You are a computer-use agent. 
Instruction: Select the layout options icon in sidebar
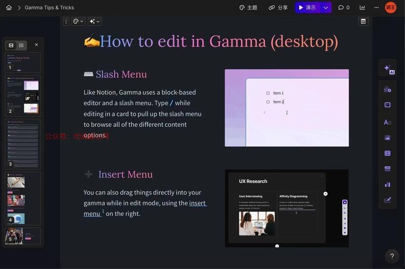coord(387,105)
